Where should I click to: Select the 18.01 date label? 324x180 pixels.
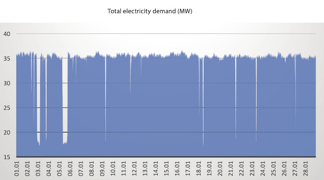(x=199, y=168)
